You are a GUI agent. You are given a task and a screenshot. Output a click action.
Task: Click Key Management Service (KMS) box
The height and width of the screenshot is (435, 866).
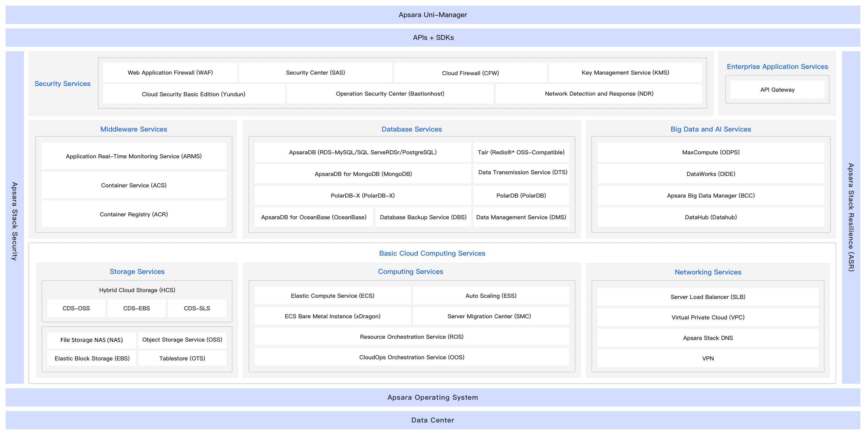coord(625,73)
